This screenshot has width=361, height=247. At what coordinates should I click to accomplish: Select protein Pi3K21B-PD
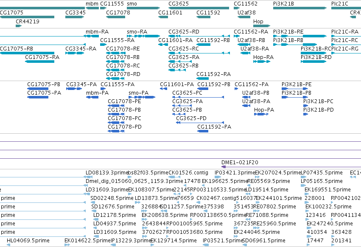305,114
